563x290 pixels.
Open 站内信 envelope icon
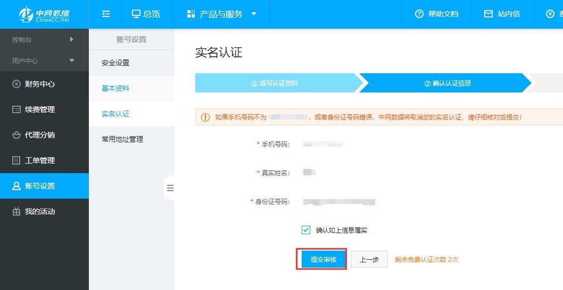pos(488,14)
